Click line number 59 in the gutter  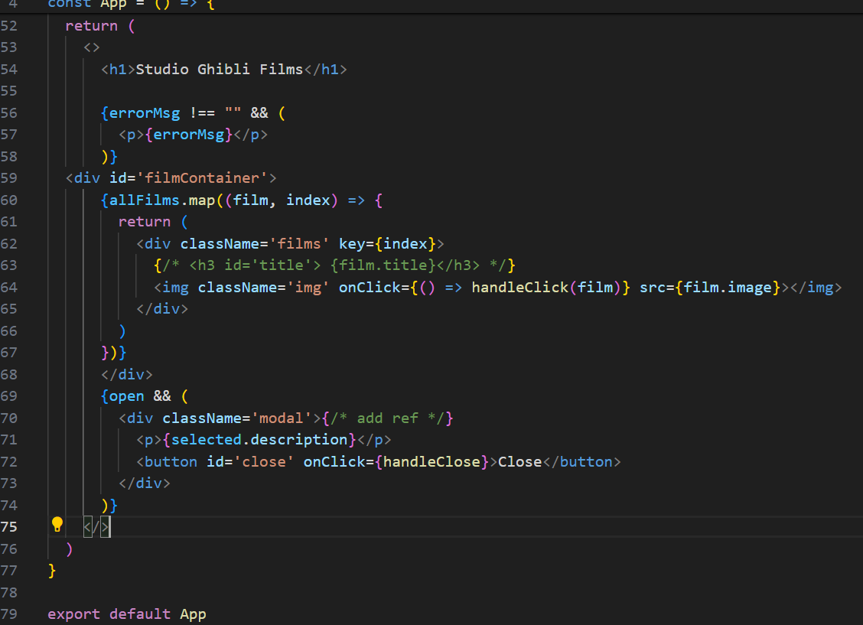point(9,178)
